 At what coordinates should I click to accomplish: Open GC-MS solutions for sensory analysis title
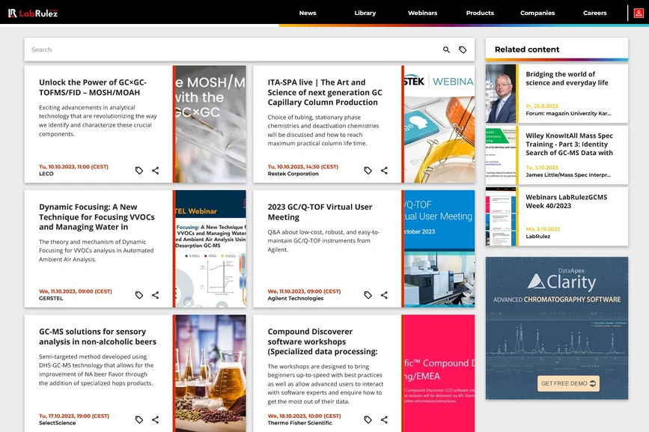coord(97,336)
